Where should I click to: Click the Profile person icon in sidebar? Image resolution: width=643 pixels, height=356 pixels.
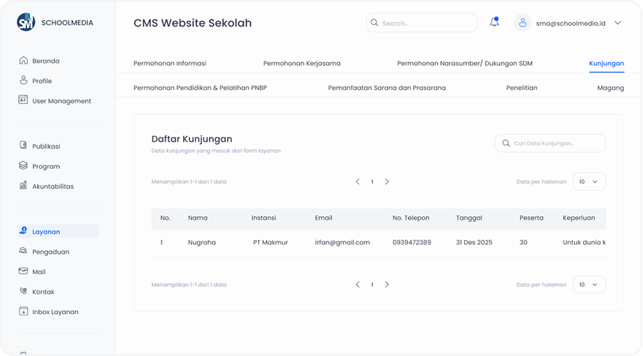(x=24, y=80)
